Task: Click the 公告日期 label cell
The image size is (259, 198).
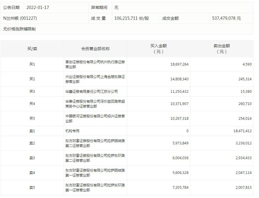Action: [x=12, y=8]
